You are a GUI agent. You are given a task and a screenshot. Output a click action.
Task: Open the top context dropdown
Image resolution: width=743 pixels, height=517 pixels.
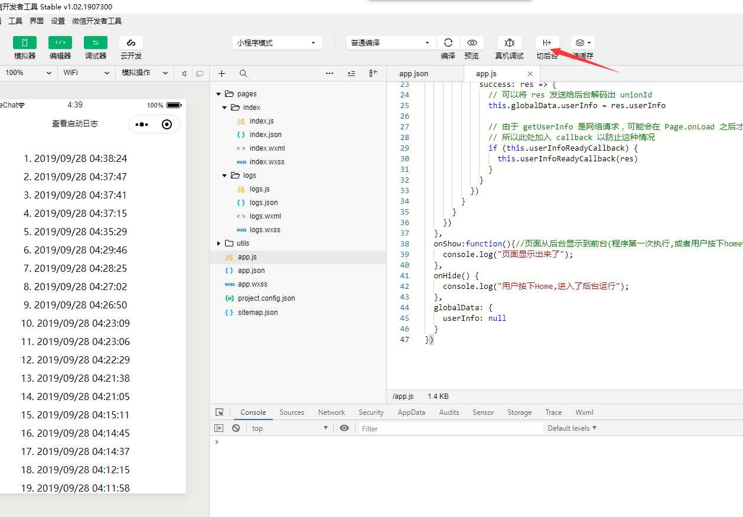tap(289, 428)
